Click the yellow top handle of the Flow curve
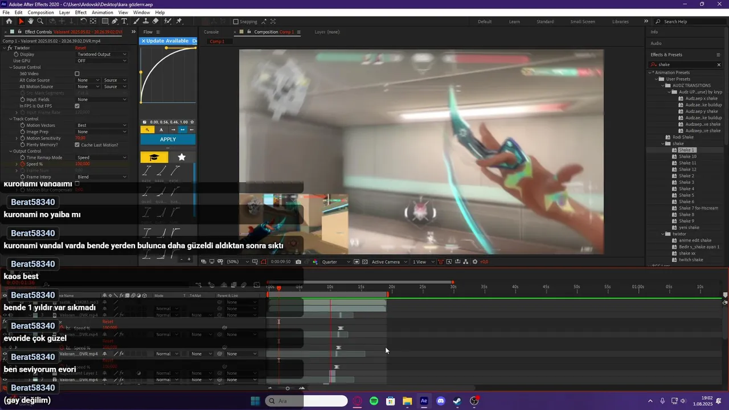This screenshot has height=410, width=729. tap(166, 48)
